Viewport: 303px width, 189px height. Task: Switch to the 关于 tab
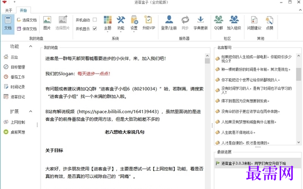tap(9, 11)
